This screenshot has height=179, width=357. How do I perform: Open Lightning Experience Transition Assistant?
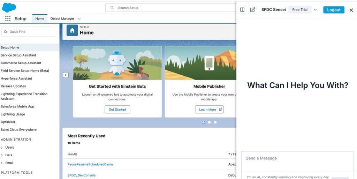(24, 96)
